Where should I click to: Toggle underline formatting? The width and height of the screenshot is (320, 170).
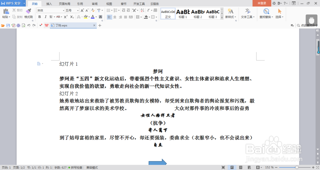(51, 17)
